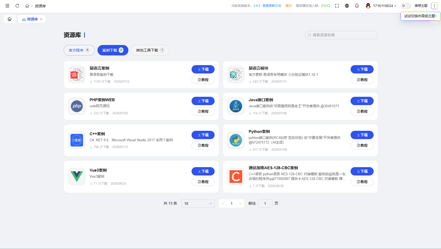Download C++案例
This screenshot has width=441, height=249.
point(203,135)
